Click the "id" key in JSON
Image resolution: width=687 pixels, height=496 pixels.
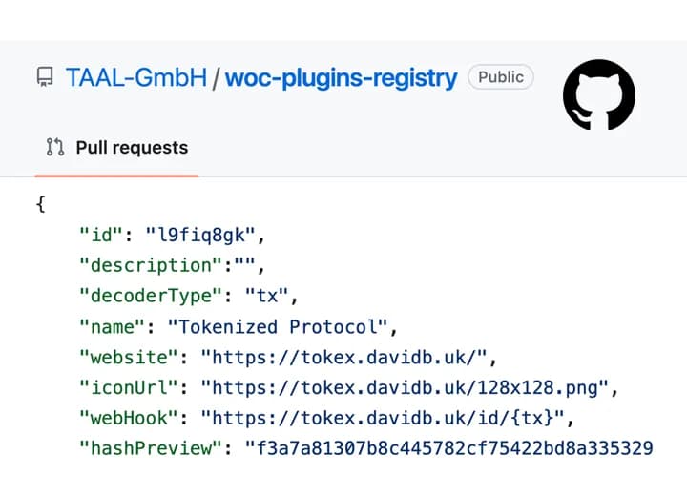click(x=101, y=235)
